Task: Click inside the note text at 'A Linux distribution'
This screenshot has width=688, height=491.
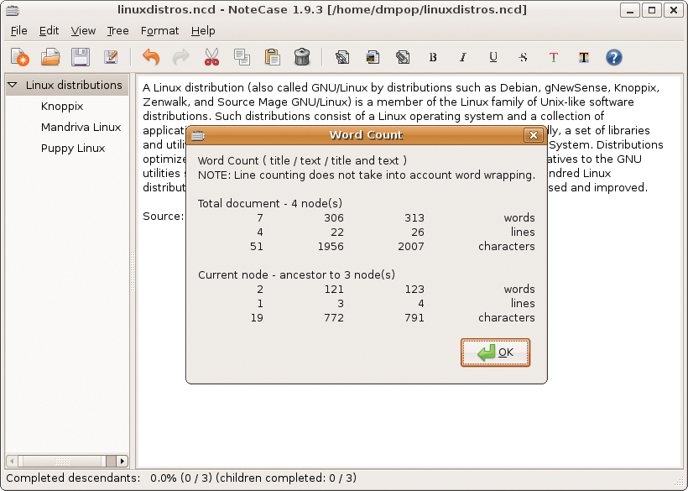Action: click(195, 88)
